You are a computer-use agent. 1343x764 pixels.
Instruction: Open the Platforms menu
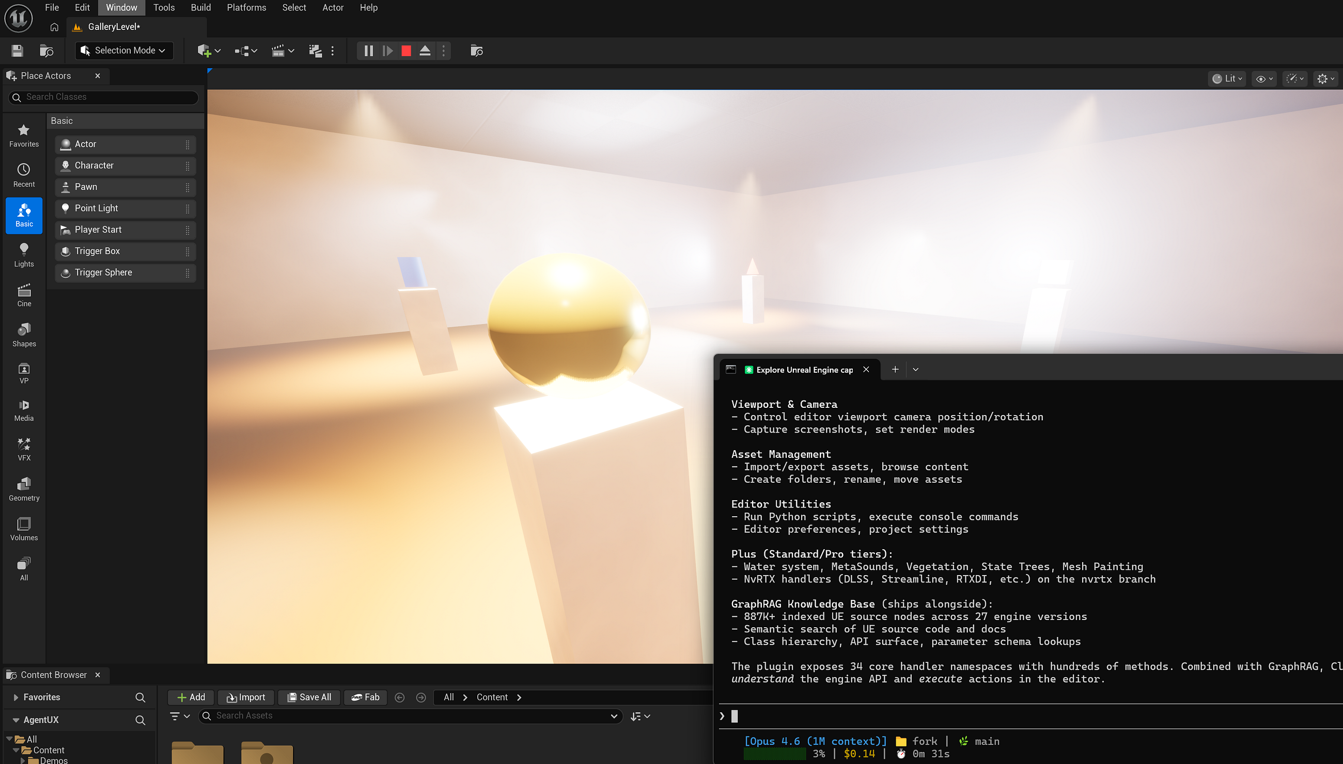point(246,7)
